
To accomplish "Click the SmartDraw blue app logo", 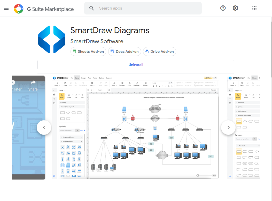I will (x=52, y=39).
